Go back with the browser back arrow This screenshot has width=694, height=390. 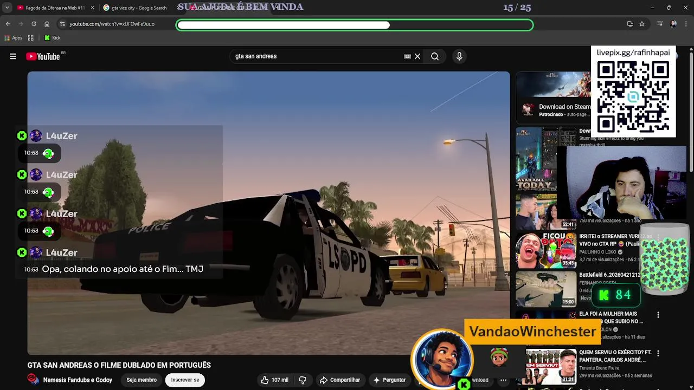8,24
